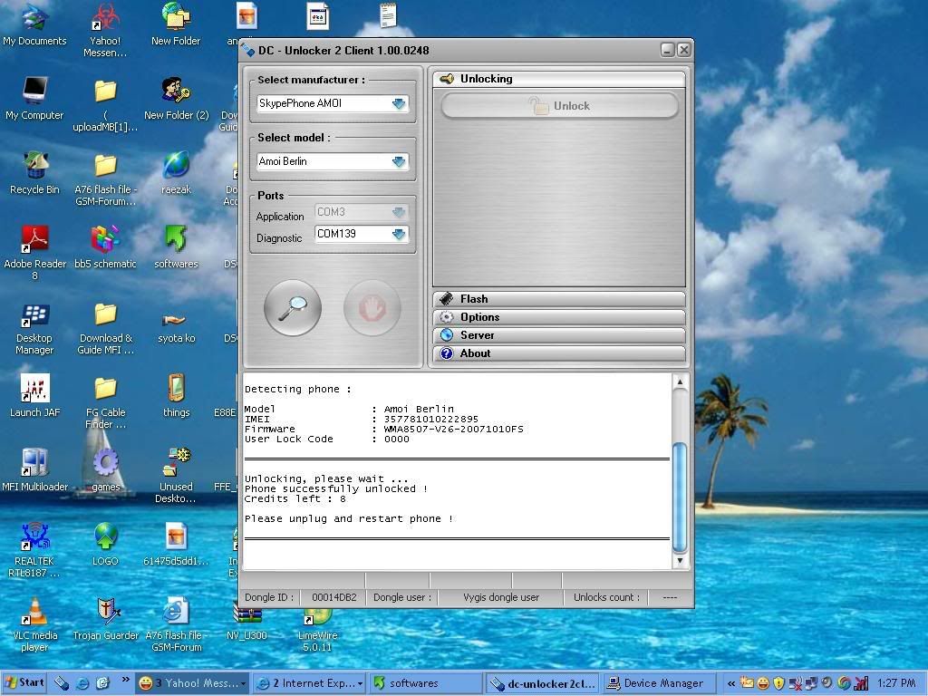928x696 pixels.
Task: Open the Diagnostic port COM139 dropdown
Action: 399,235
